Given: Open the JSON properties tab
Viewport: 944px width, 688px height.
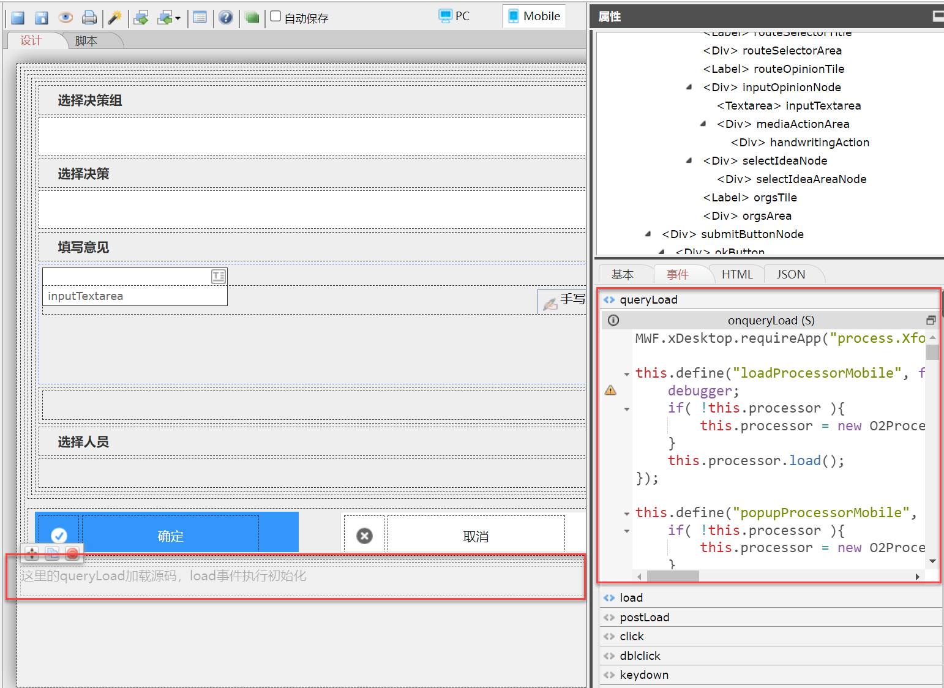Looking at the screenshot, I should click(x=790, y=275).
